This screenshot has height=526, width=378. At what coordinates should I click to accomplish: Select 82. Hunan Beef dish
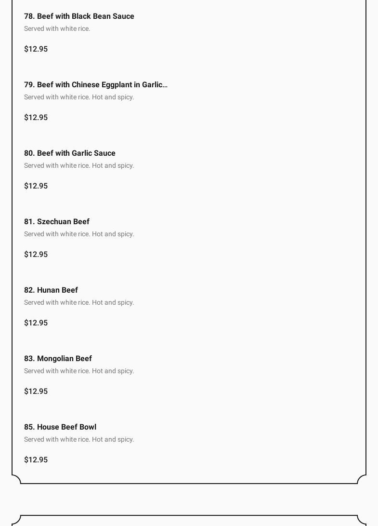tap(51, 290)
